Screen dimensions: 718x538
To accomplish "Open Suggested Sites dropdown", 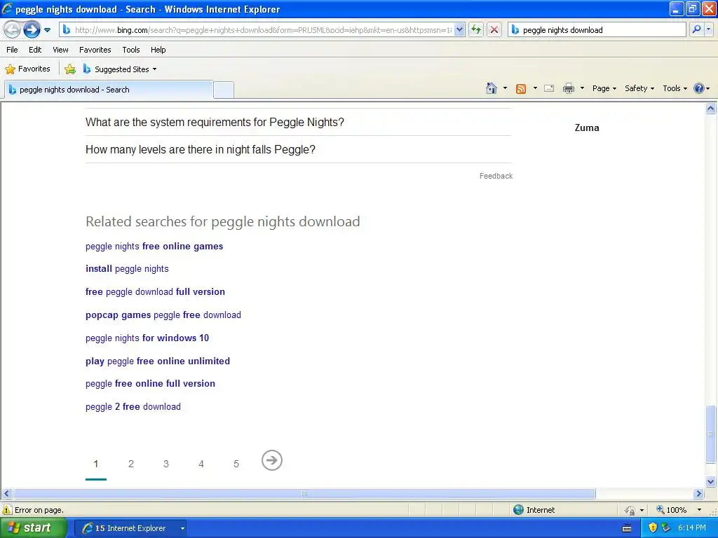I will click(x=121, y=69).
